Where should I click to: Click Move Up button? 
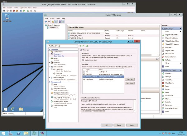click(130, 79)
